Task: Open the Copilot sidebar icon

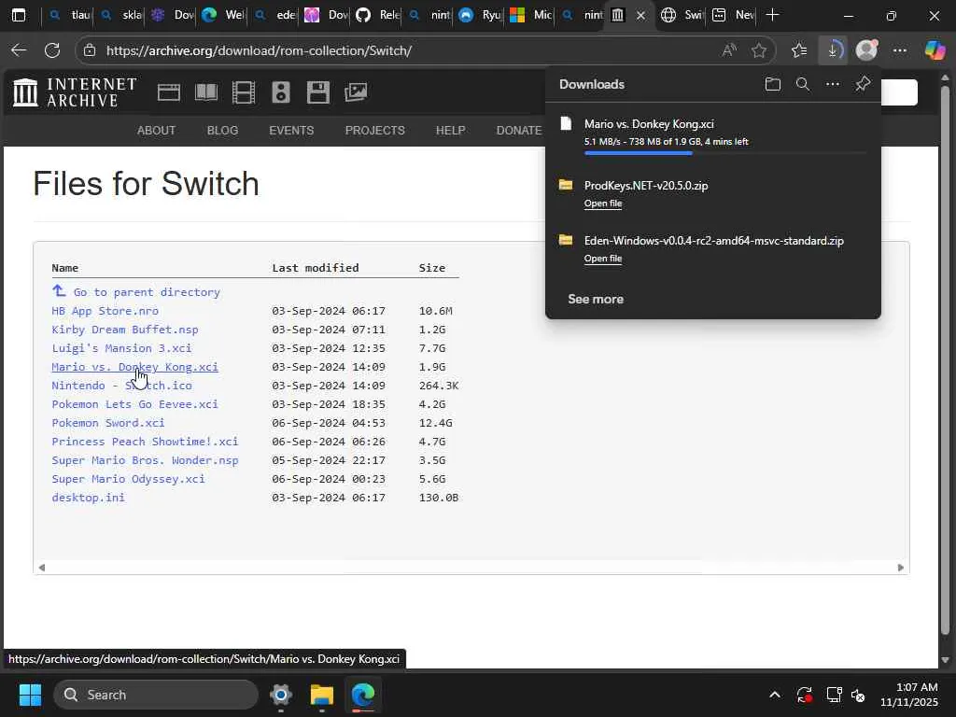Action: click(935, 50)
